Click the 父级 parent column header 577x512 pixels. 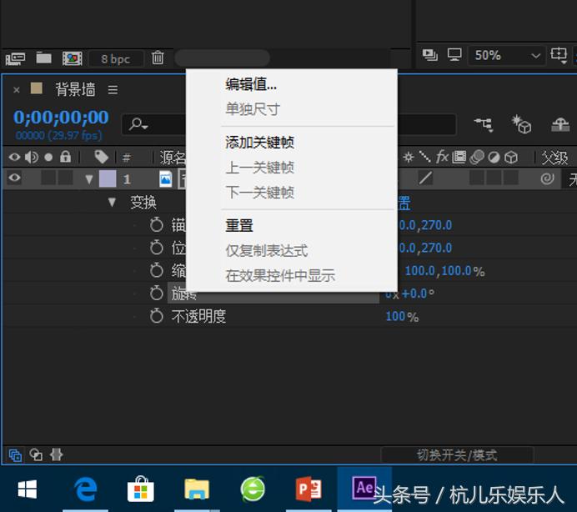555,158
